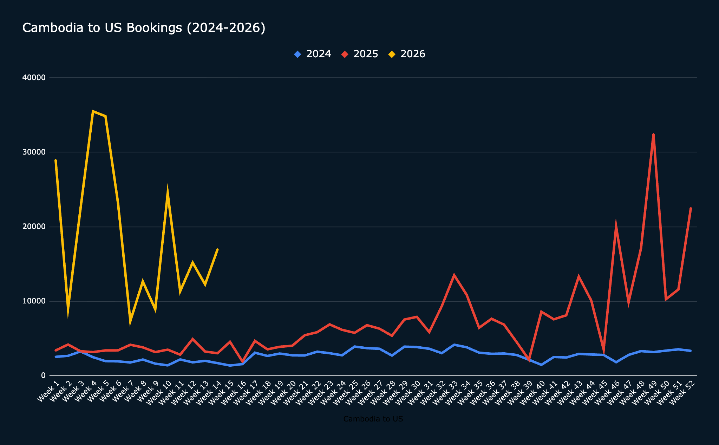The width and height of the screenshot is (719, 445).
Task: Click the 2025 peak at Week 49
Action: pyautogui.click(x=653, y=135)
